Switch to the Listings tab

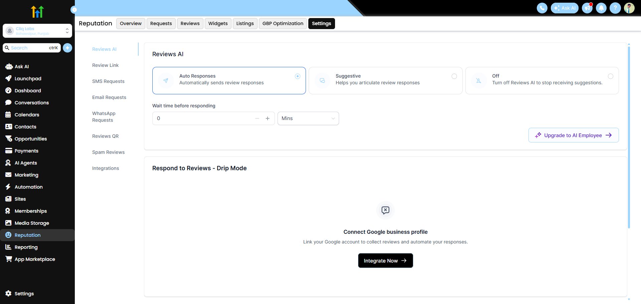[x=245, y=23]
